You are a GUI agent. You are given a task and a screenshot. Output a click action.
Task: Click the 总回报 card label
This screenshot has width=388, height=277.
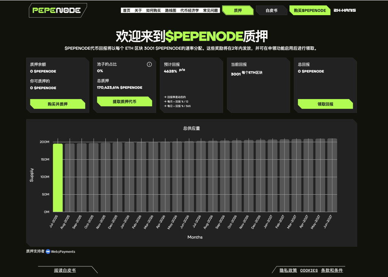[x=304, y=65]
